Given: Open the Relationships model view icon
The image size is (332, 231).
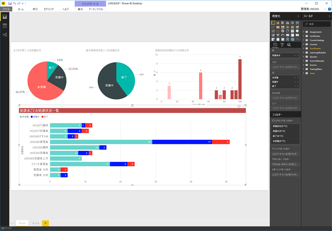Looking at the screenshot, I should pos(5,35).
